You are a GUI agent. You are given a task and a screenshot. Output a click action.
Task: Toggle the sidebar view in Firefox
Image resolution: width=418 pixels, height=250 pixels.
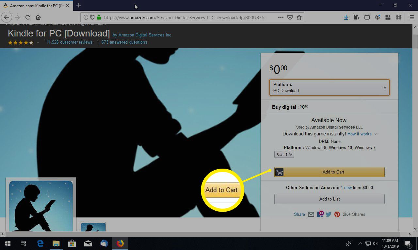(x=367, y=17)
